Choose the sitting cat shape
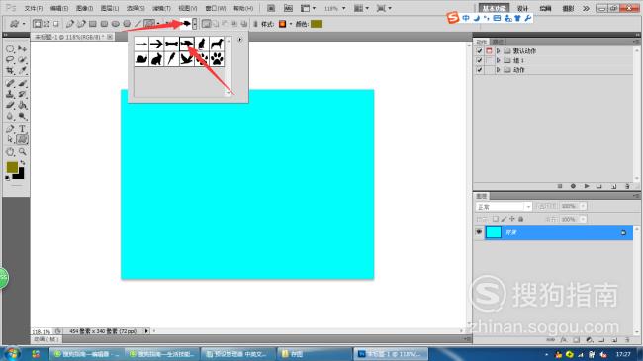Viewport: 643px width, 361px height. point(202,44)
